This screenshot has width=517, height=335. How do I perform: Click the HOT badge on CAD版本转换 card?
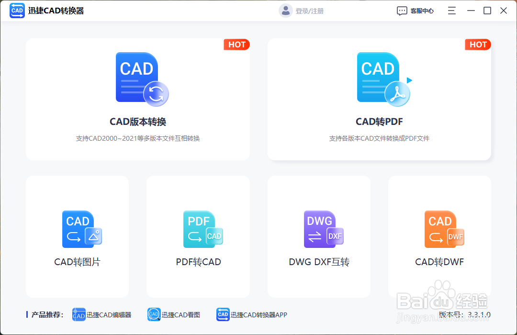(236, 45)
